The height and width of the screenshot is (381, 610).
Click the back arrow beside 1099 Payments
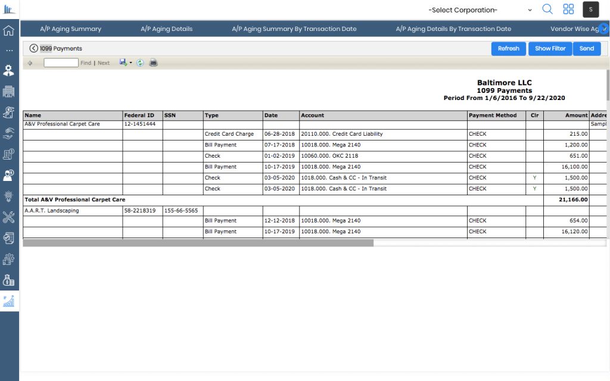[x=33, y=48]
